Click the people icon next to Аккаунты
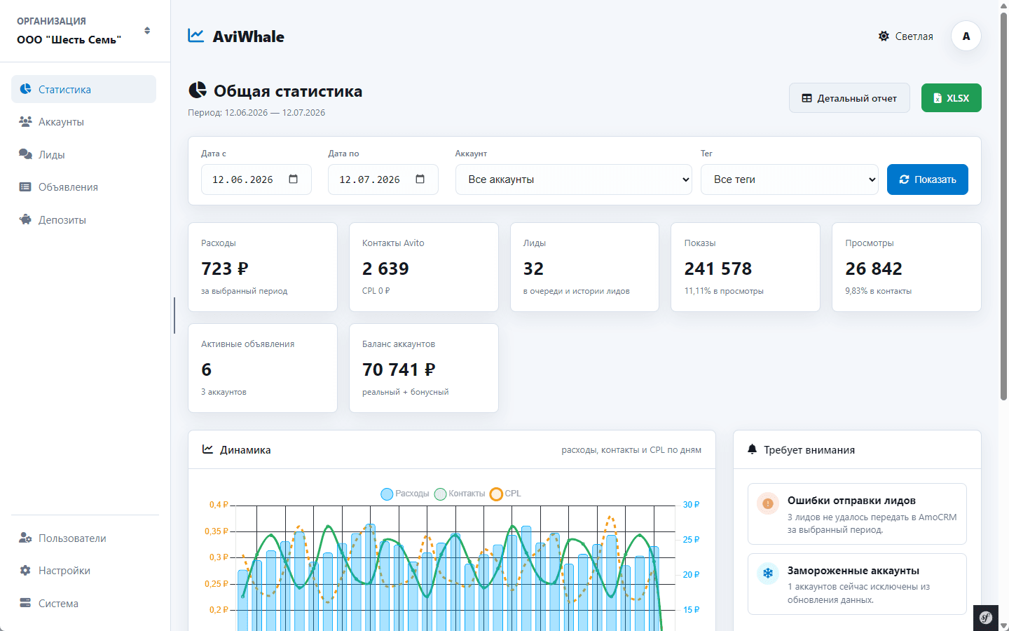Viewport: 1009px width, 631px height. 26,121
